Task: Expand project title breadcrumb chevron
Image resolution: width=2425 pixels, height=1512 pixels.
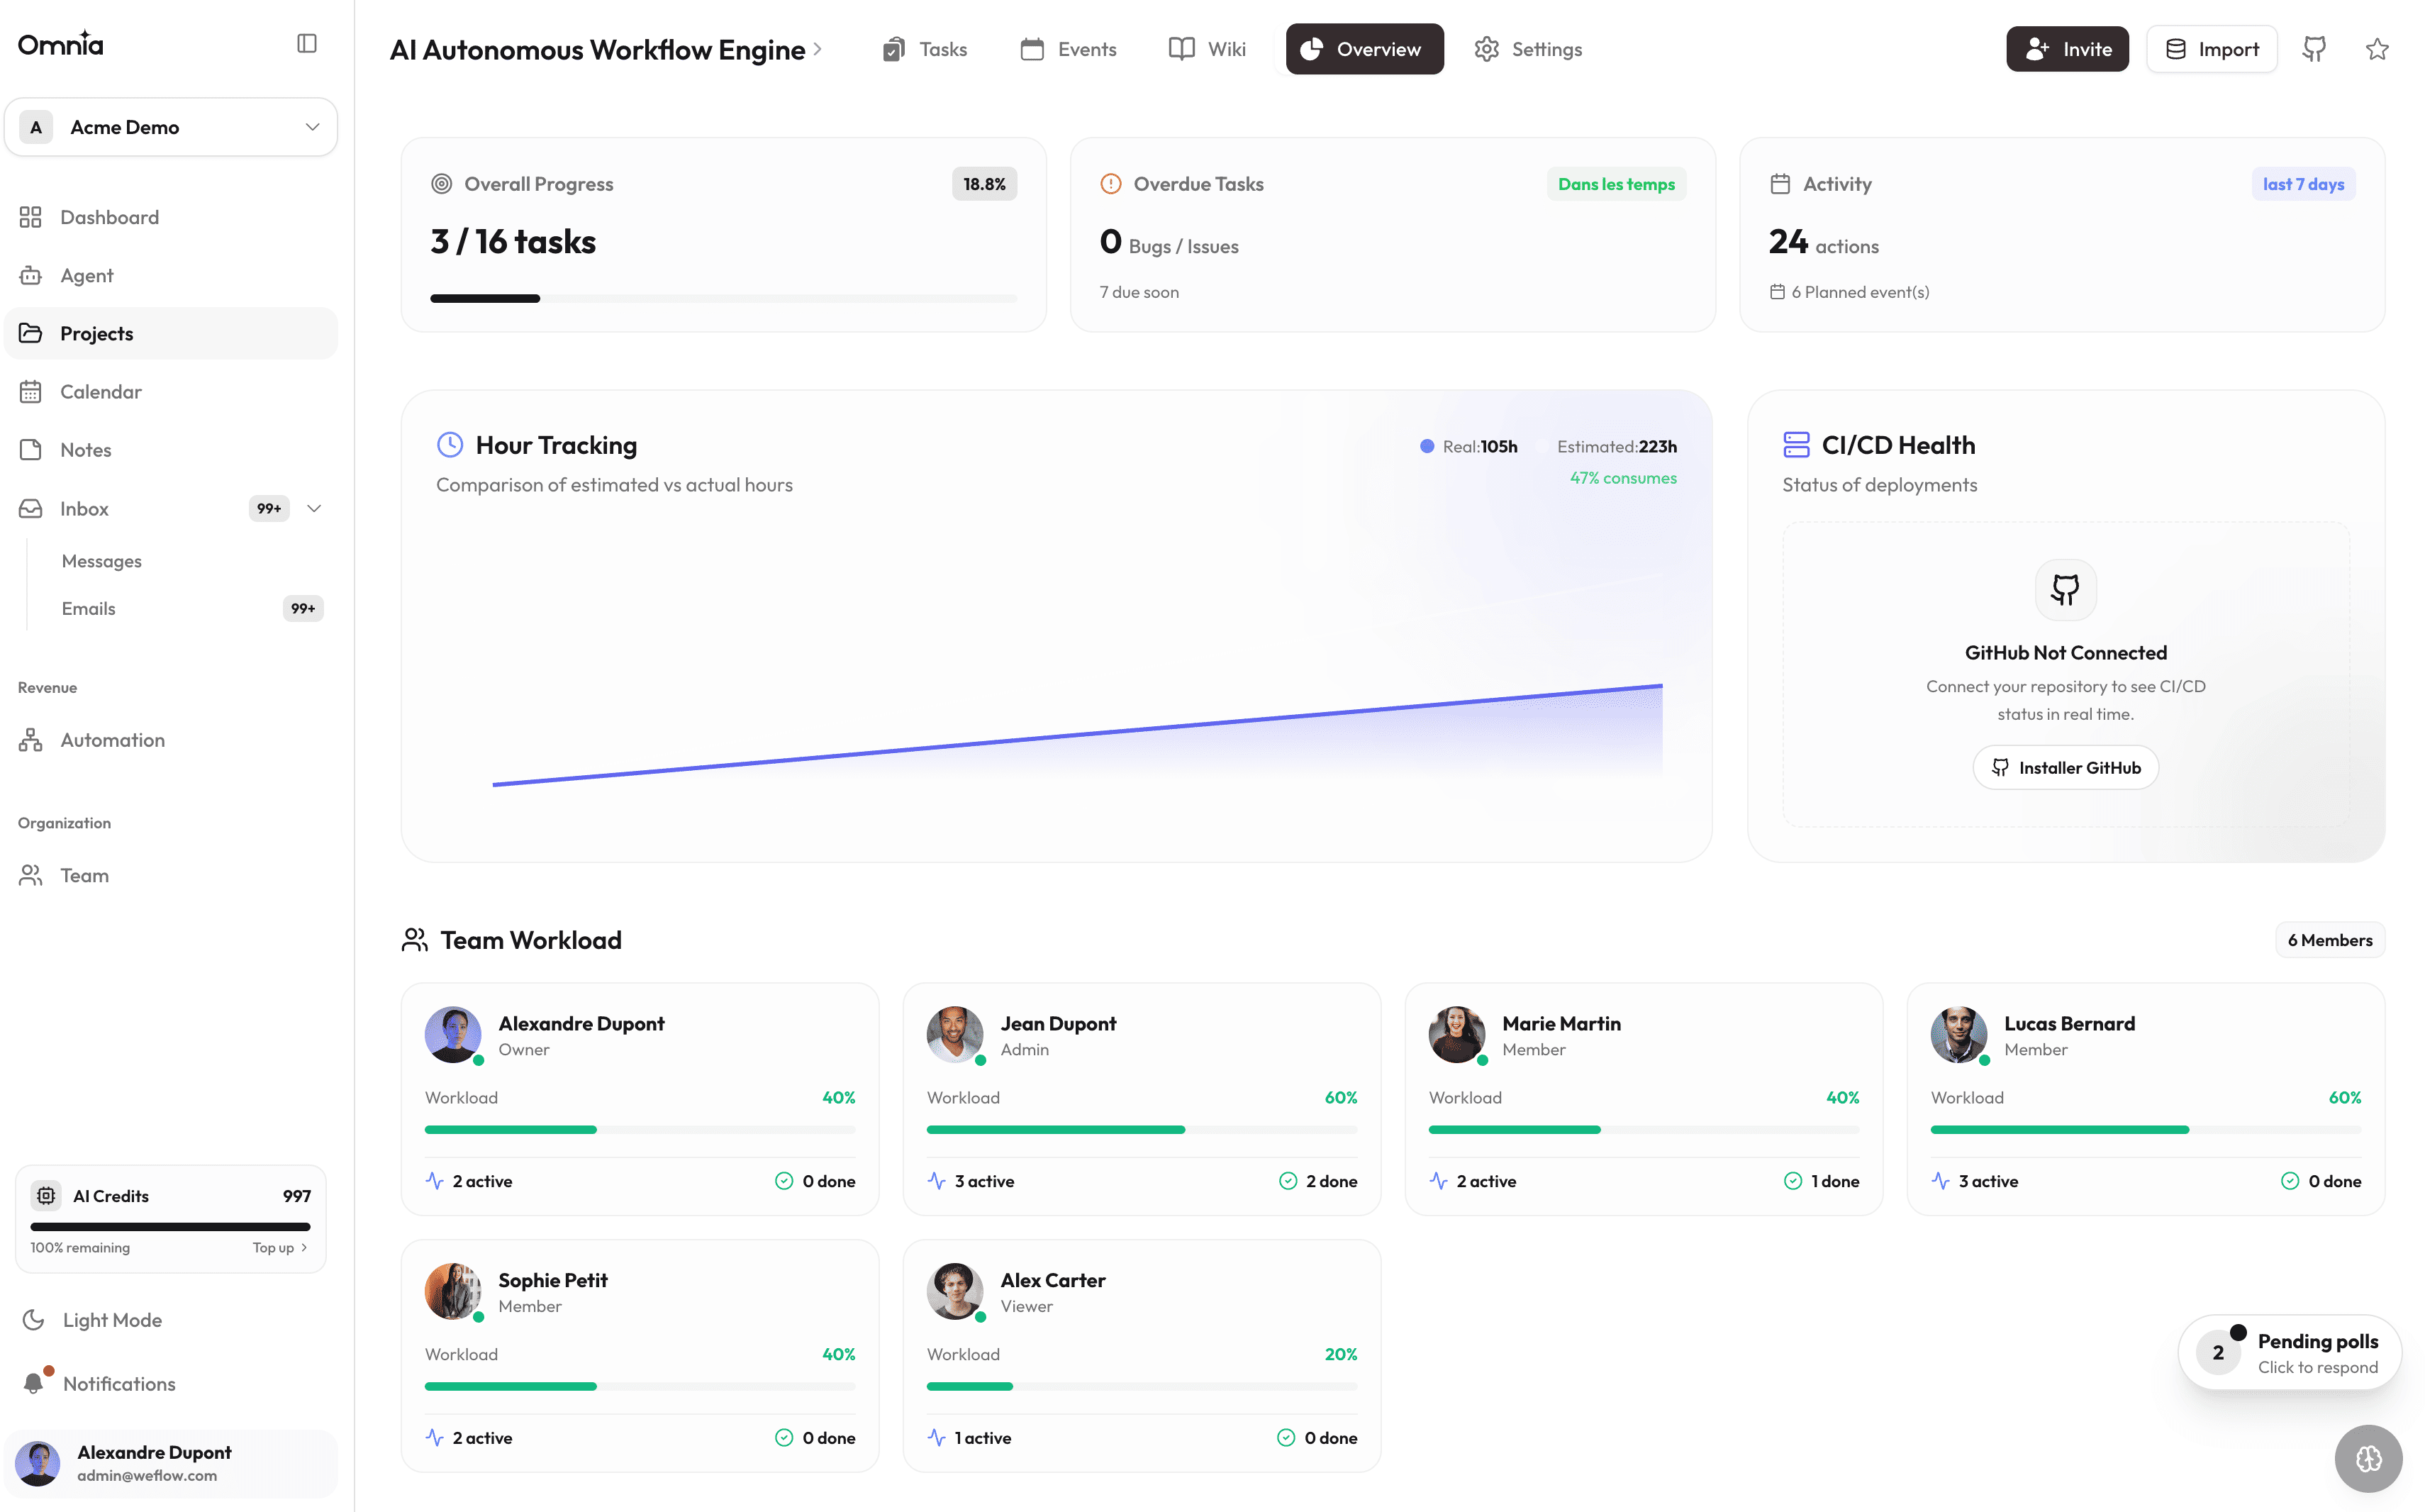Action: tap(818, 48)
